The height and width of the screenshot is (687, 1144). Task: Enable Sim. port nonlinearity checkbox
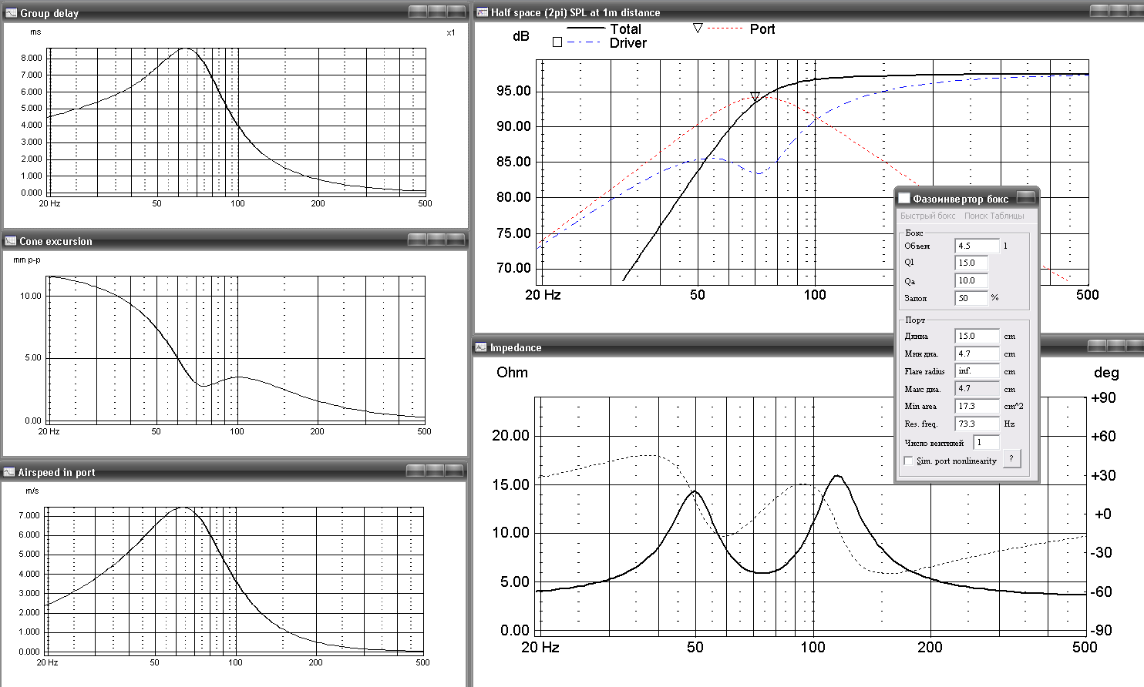coord(908,461)
